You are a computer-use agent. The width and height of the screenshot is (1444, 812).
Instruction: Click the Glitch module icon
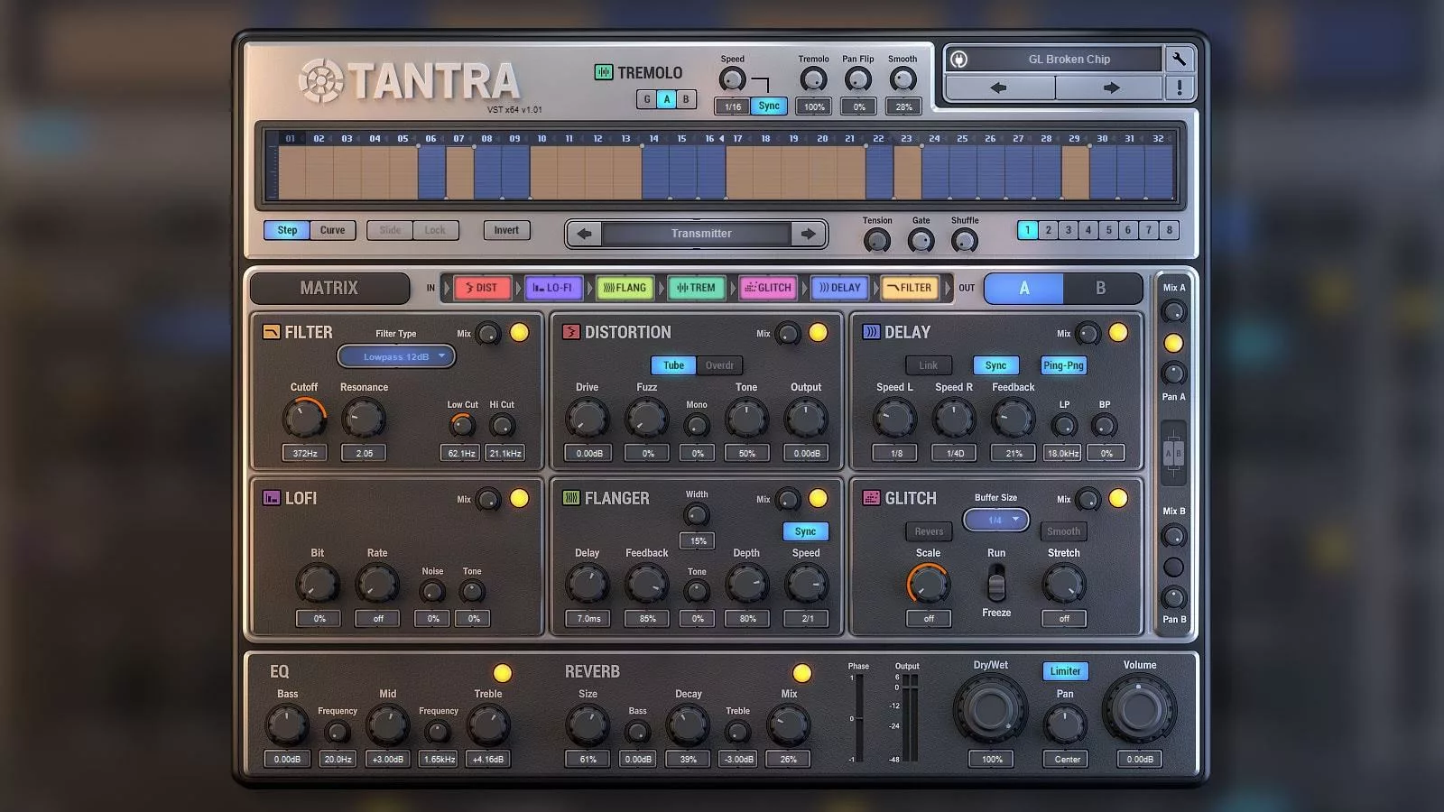pos(871,498)
